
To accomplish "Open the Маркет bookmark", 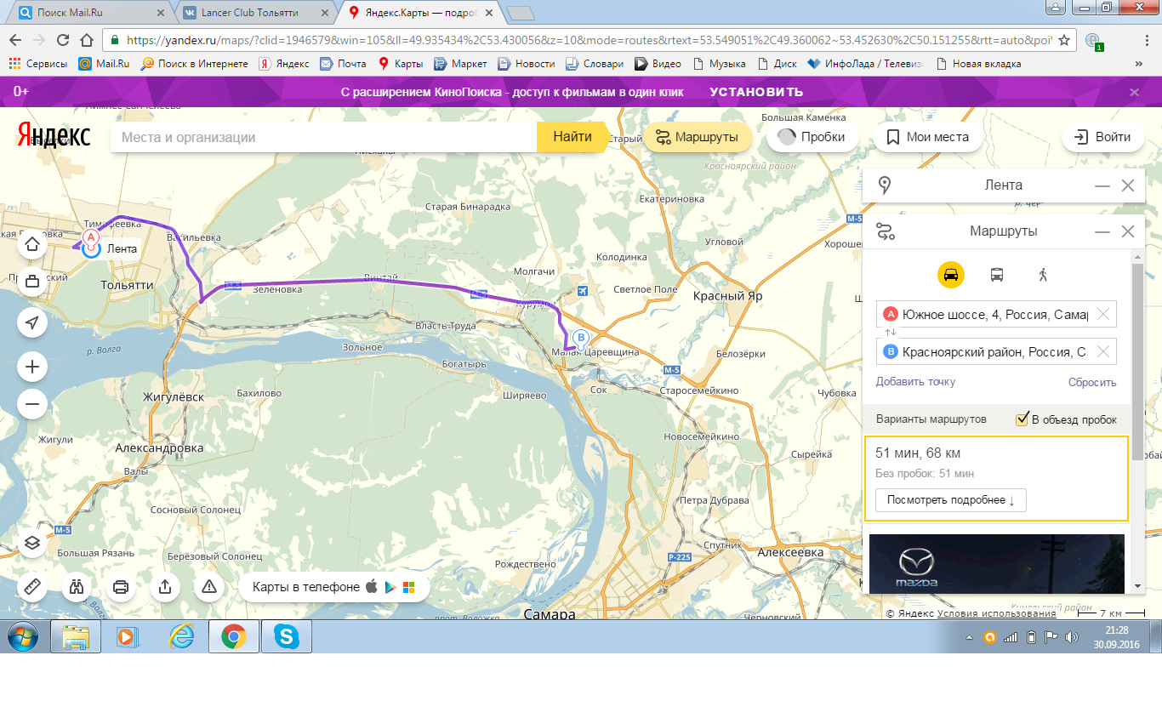I will tap(460, 64).
